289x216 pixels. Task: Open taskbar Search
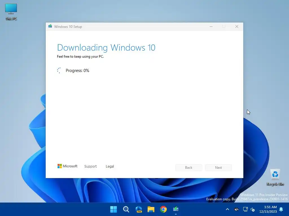point(126,209)
